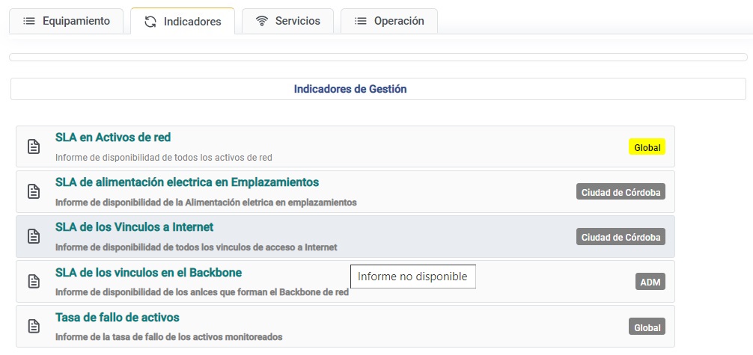Open Tasa de fallo de activos report
The width and height of the screenshot is (753, 355).
(118, 317)
